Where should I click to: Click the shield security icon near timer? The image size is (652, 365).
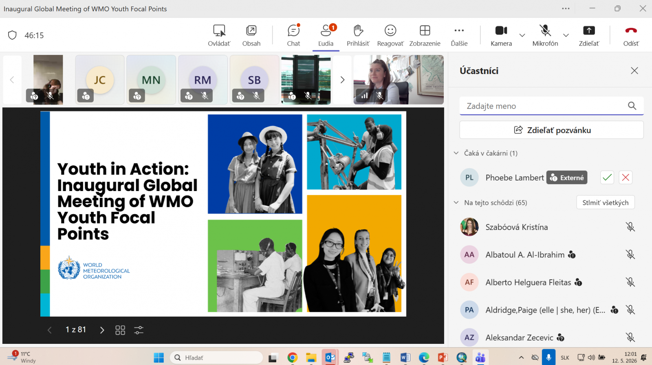[13, 35]
